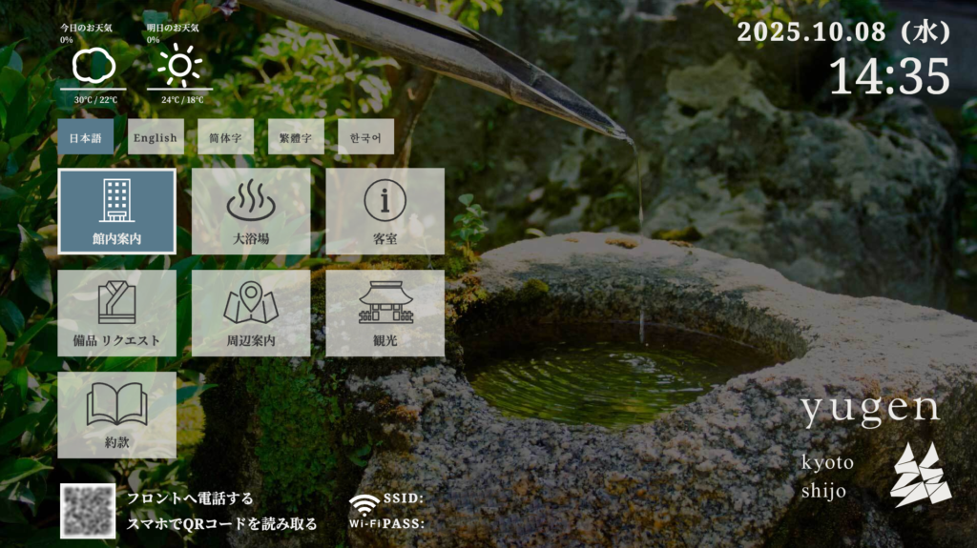Viewport: 977px width, 548px height.
Task: Open the 周辺案内 map tile
Action: 251,314
